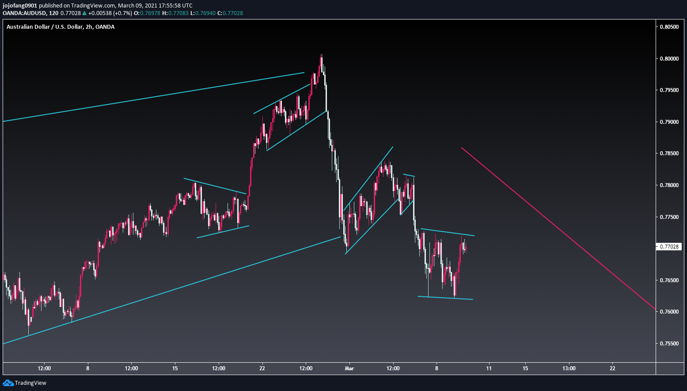Click the 'published on TradingView.com' text
687x391 pixels.
tap(77, 5)
